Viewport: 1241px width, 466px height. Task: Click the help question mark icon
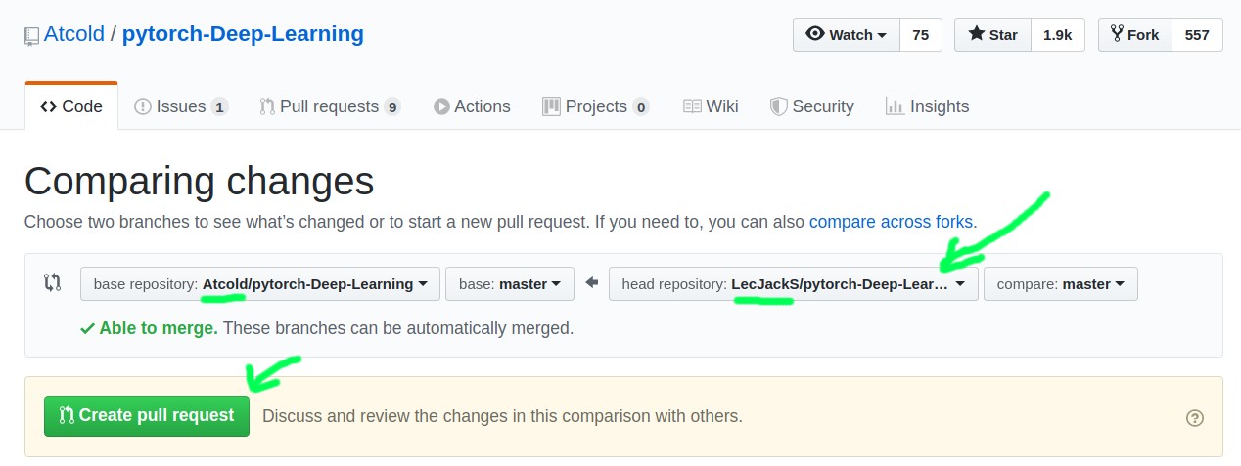point(1194,418)
